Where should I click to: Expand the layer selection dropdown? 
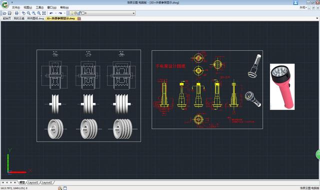coord(133,13)
